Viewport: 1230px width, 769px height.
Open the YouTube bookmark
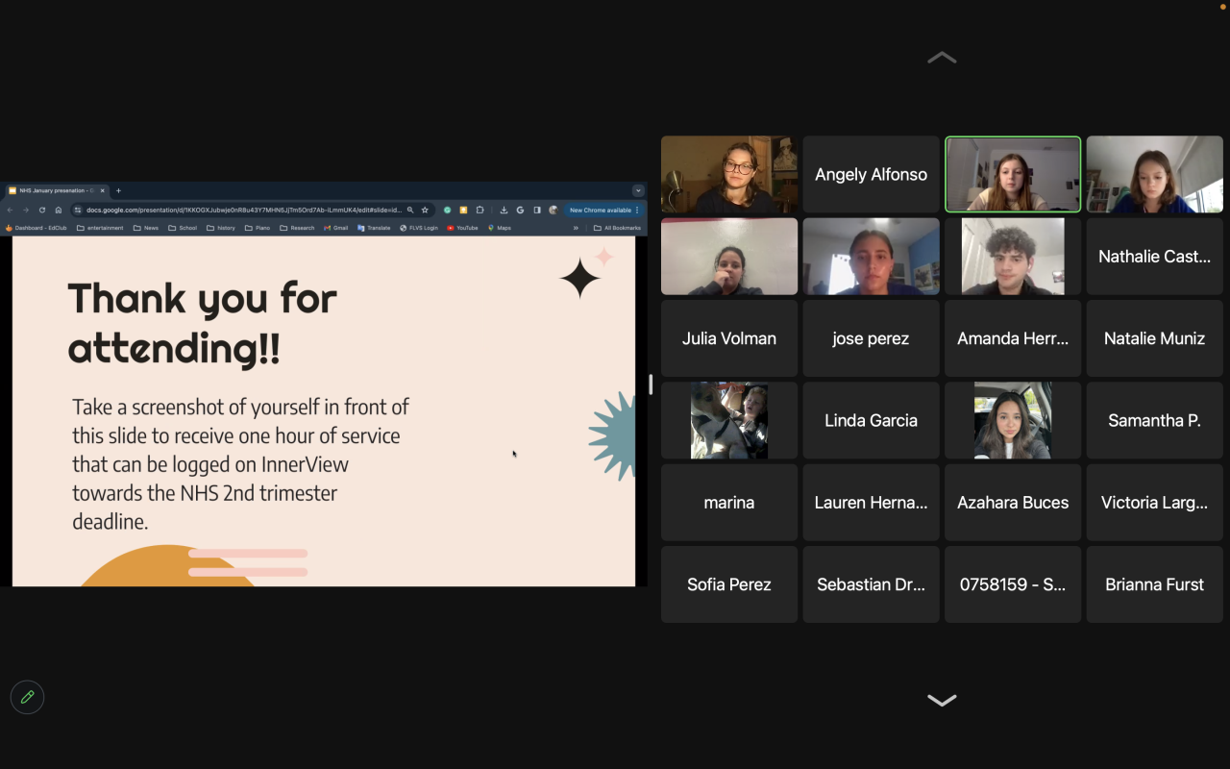462,228
